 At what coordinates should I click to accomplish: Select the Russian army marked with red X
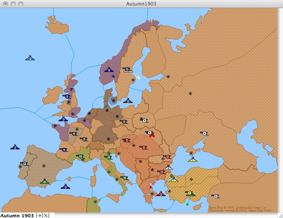click(x=150, y=133)
